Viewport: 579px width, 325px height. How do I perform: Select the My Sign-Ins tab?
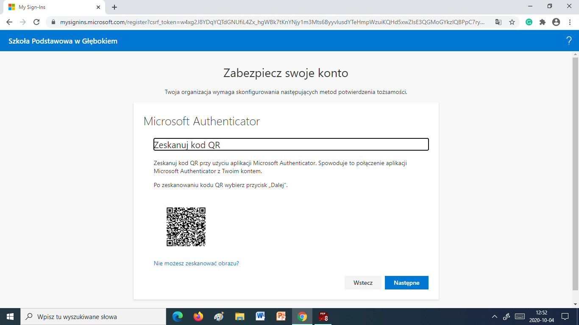(51, 7)
